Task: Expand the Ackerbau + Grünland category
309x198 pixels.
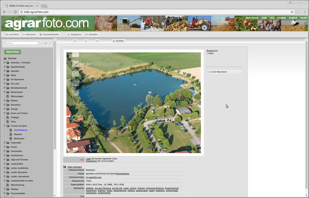Action: point(5,62)
